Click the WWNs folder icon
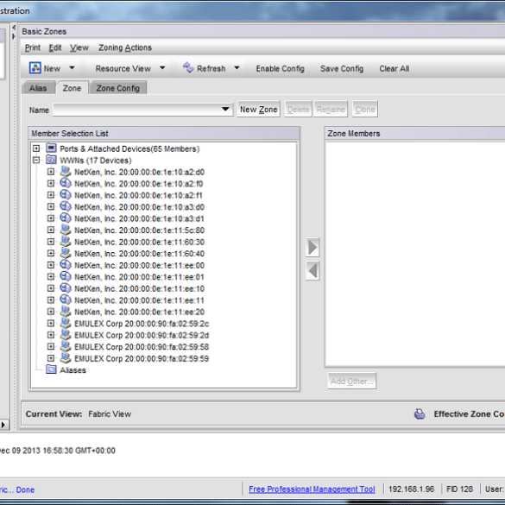Image resolution: width=505 pixels, height=505 pixels. pyautogui.click(x=51, y=160)
